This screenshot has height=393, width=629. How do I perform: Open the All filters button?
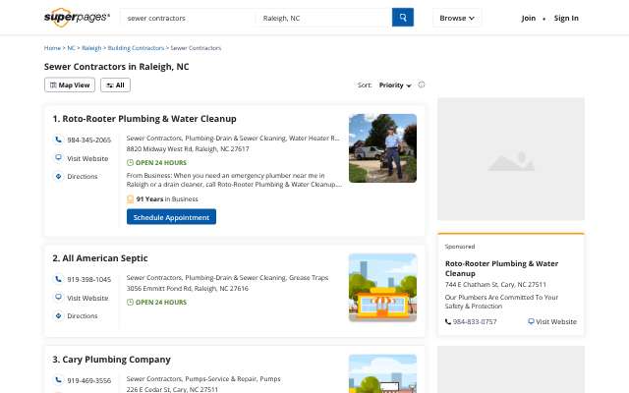(116, 85)
